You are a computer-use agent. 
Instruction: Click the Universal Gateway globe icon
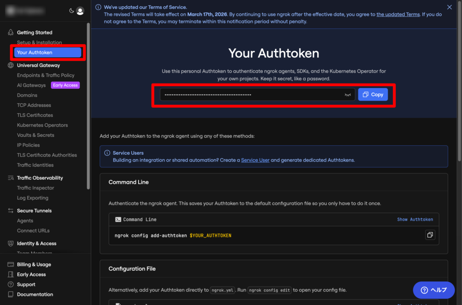[11, 65]
